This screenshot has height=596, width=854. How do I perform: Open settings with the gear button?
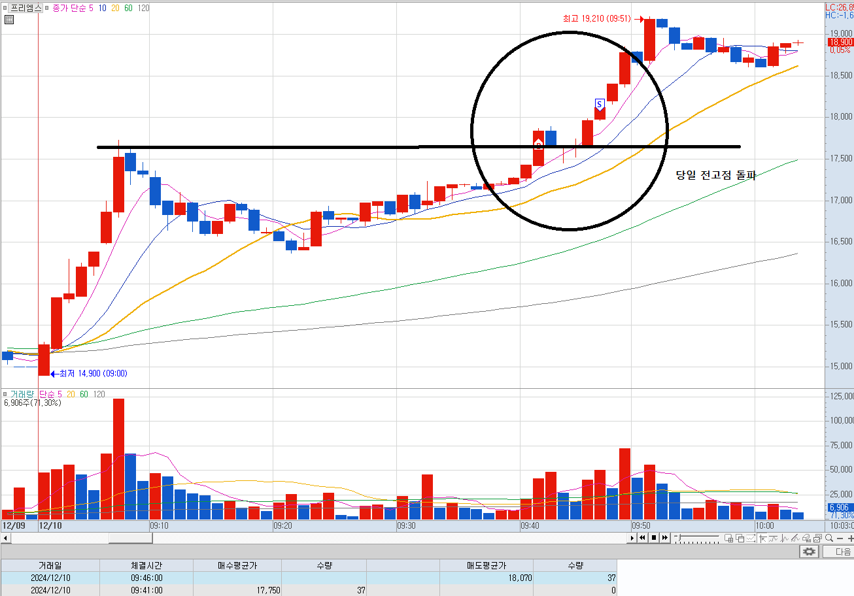coord(810,552)
